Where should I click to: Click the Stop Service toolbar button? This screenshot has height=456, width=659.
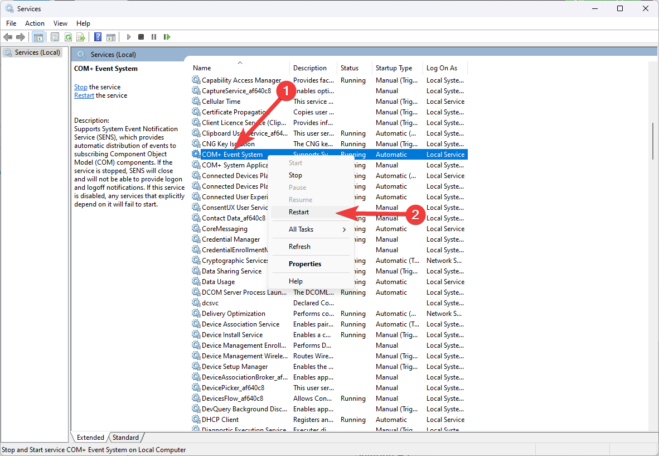pyautogui.click(x=141, y=37)
